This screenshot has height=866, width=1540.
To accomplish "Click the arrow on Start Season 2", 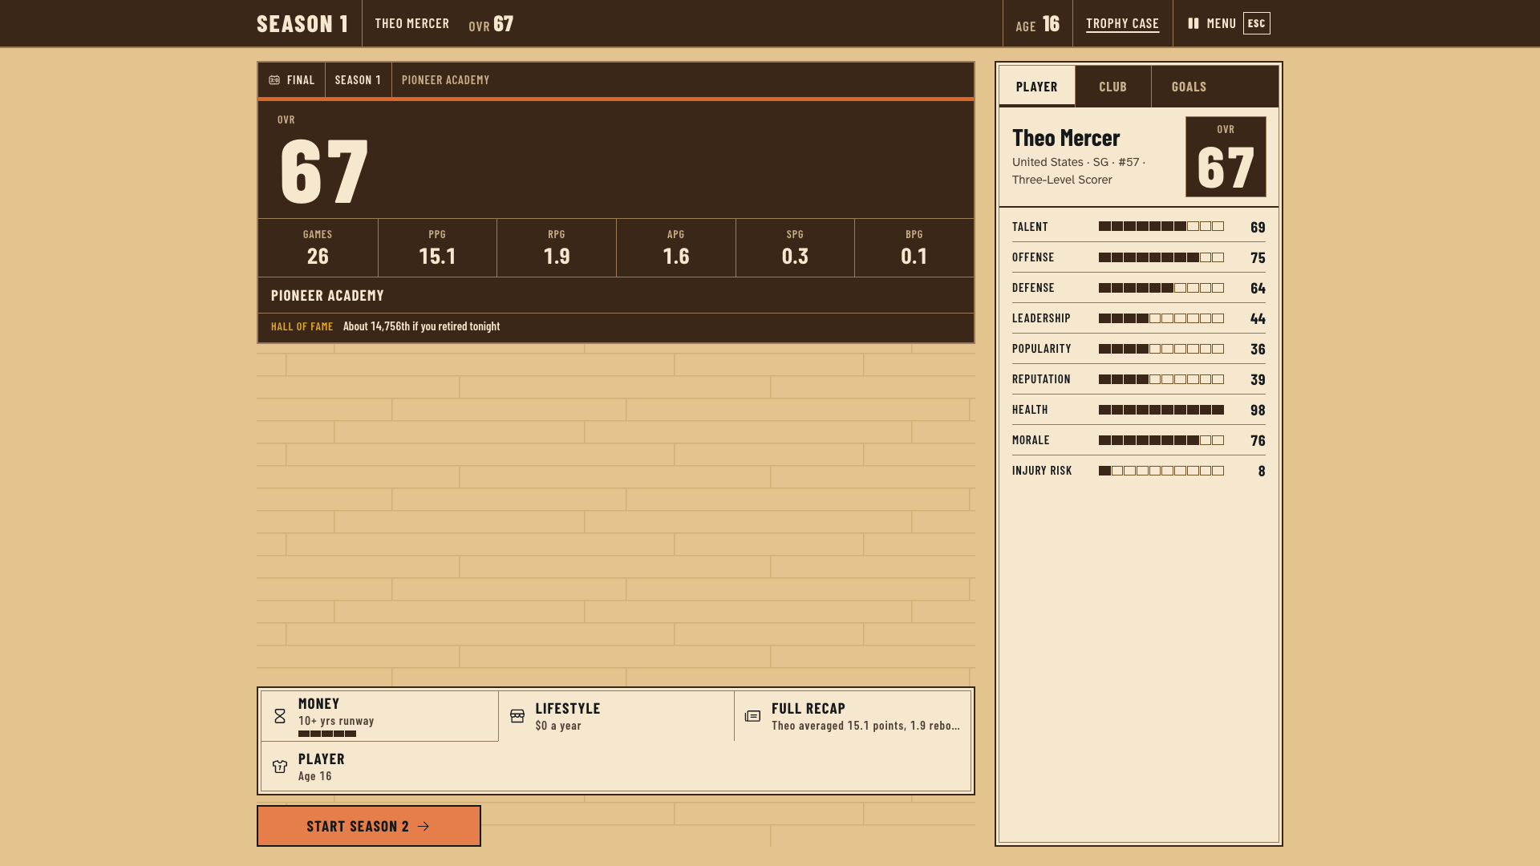I will click(423, 826).
